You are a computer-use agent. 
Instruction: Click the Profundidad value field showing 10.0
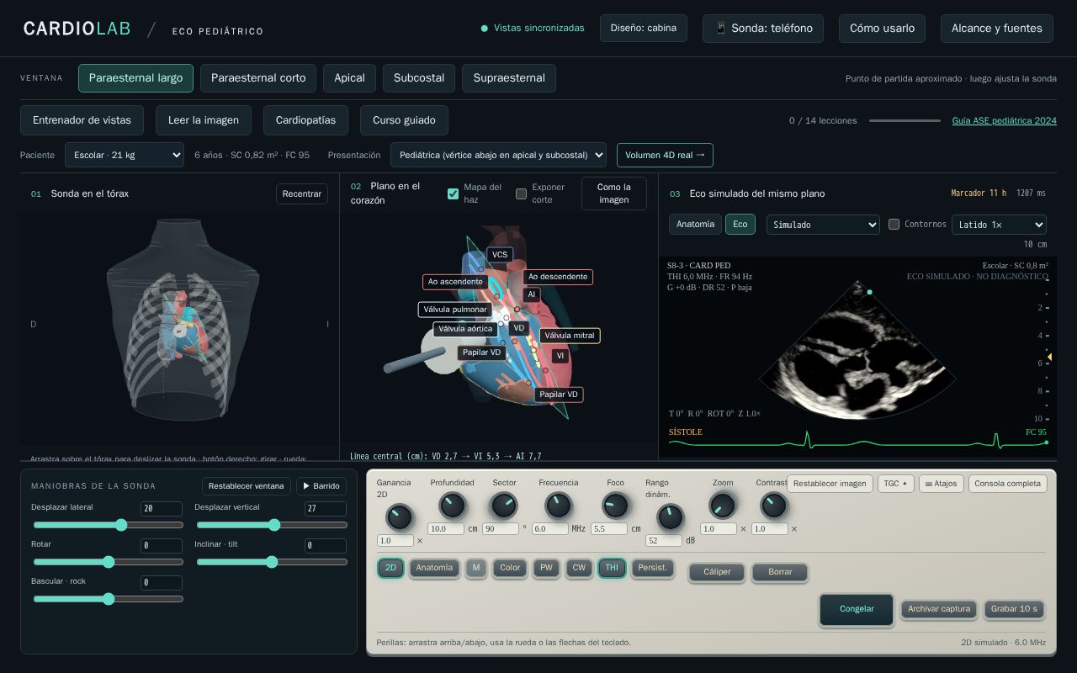pos(446,529)
